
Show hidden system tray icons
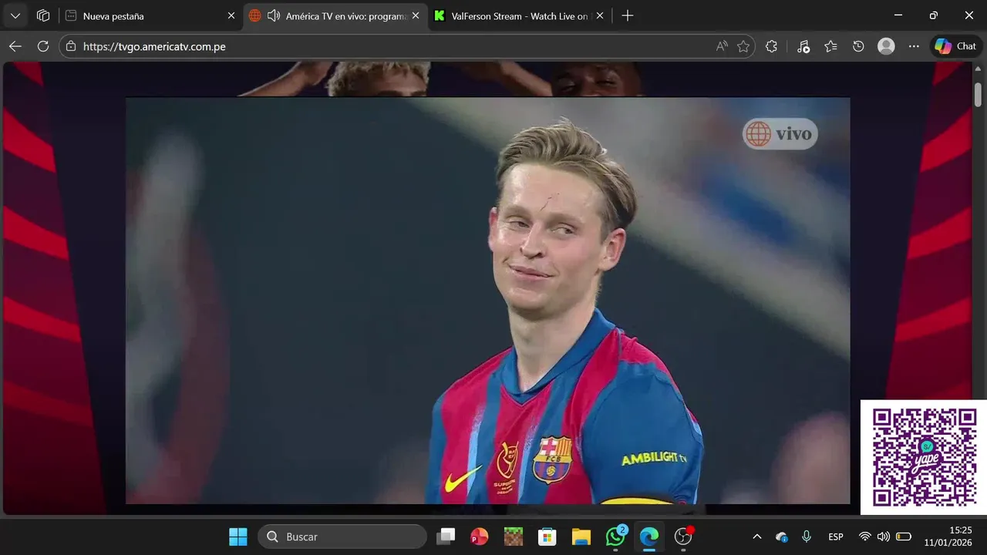coord(757,536)
